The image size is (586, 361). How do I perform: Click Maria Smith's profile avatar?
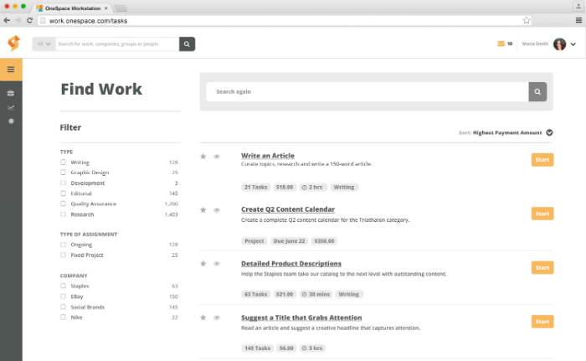[x=559, y=44]
